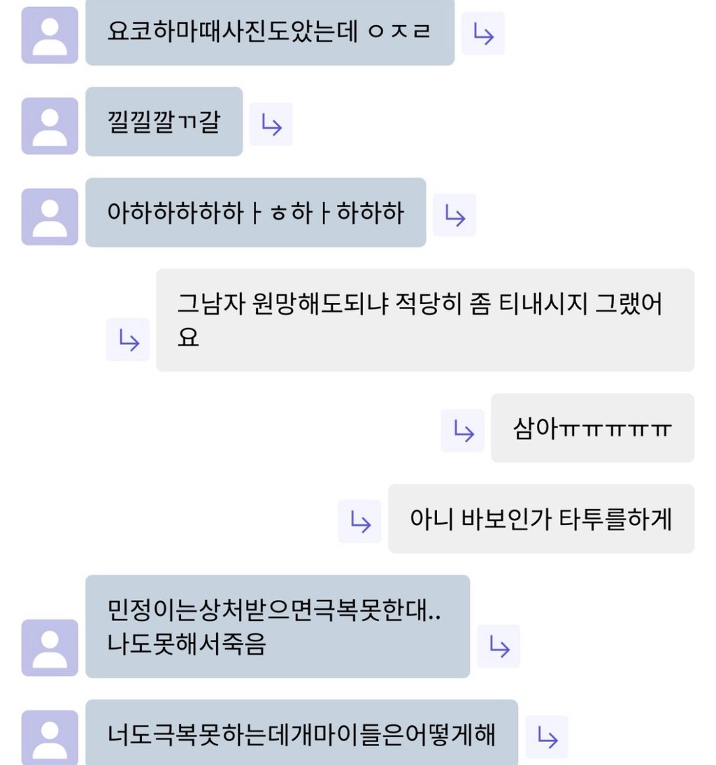This screenshot has height=765, width=716.
Task: Tap the 아니 바보인가 타투를하게 bubble
Action: pyautogui.click(x=540, y=519)
